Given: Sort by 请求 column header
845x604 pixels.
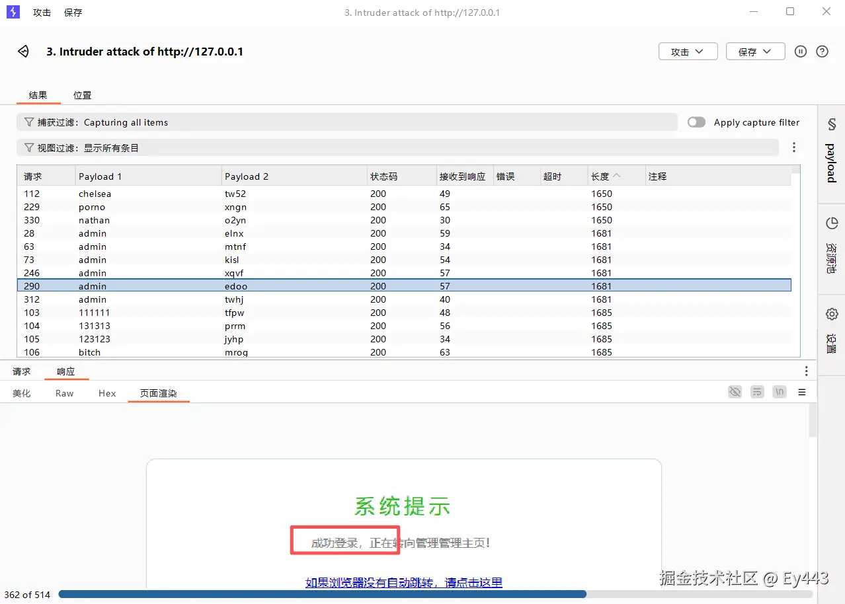Looking at the screenshot, I should [46, 176].
